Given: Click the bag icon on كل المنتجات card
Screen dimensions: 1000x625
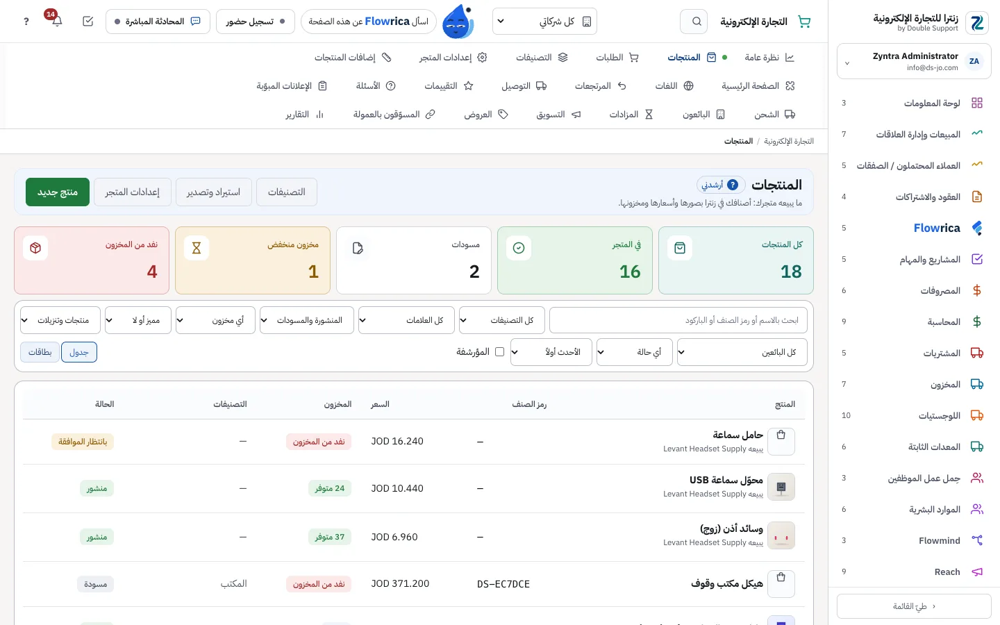Looking at the screenshot, I should pos(680,248).
